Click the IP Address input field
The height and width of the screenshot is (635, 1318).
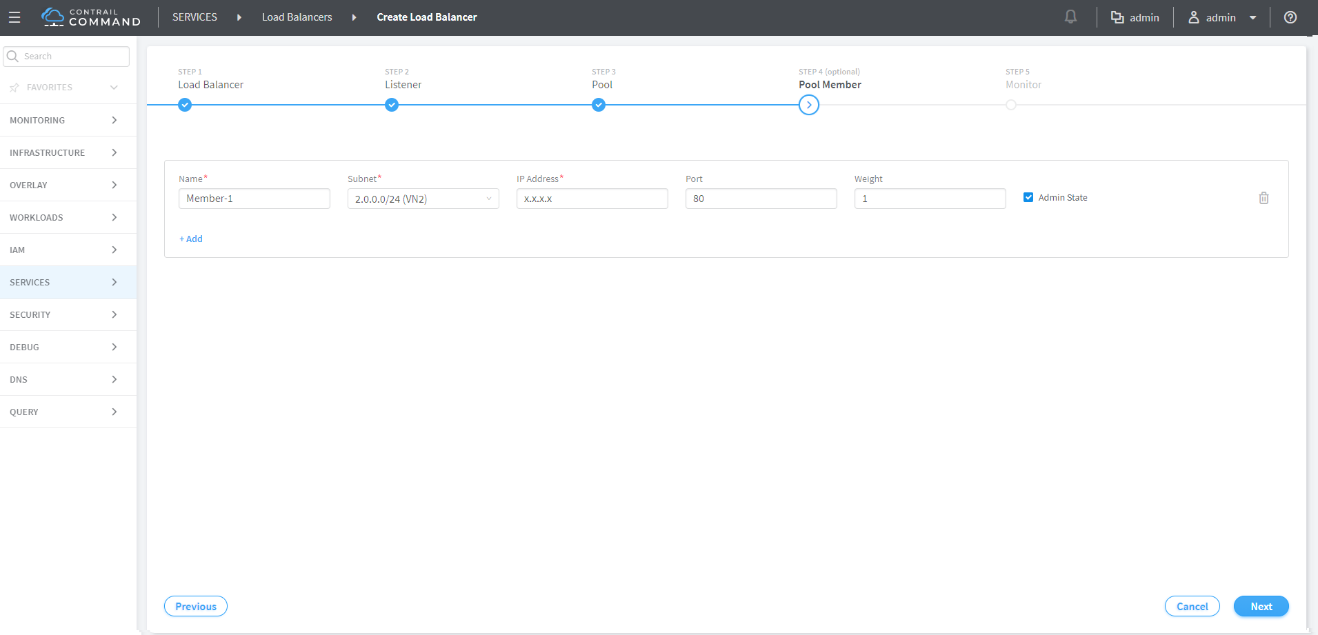point(592,199)
